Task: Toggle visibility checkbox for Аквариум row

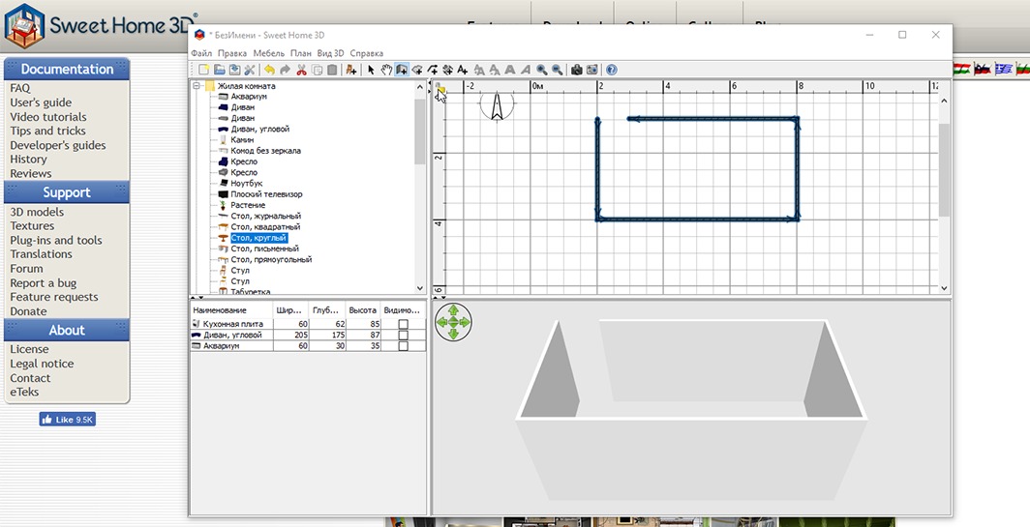Action: [x=404, y=346]
